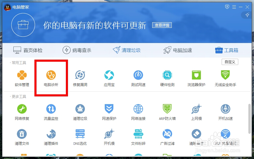Click the shield icon in title bar
This screenshot has height=159, width=254.
[227, 7]
